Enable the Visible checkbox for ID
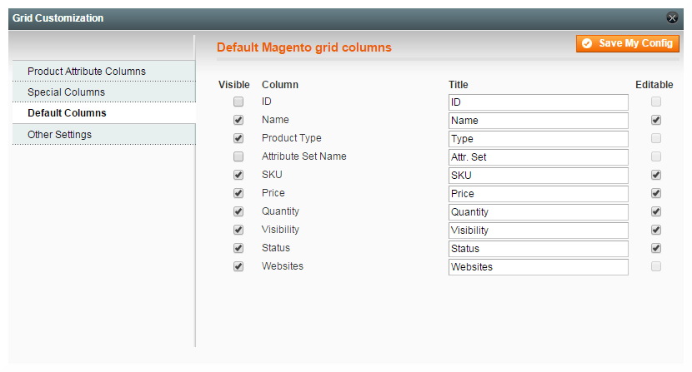692x372 pixels. point(238,102)
